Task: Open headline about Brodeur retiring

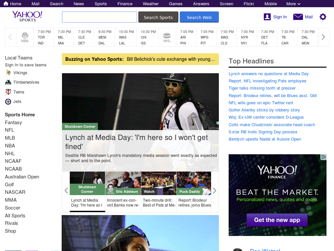Action: tap(273, 96)
